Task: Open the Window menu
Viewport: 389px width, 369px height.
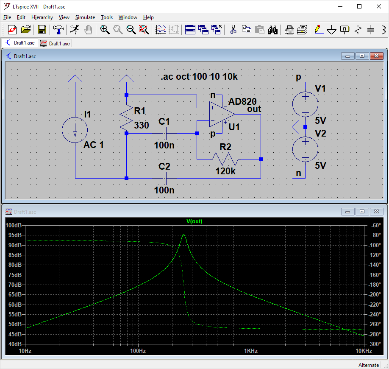Action: click(x=128, y=17)
